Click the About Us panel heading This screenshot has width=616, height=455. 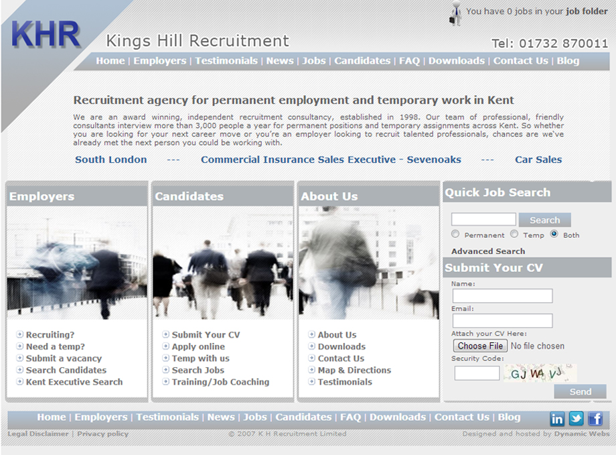329,196
